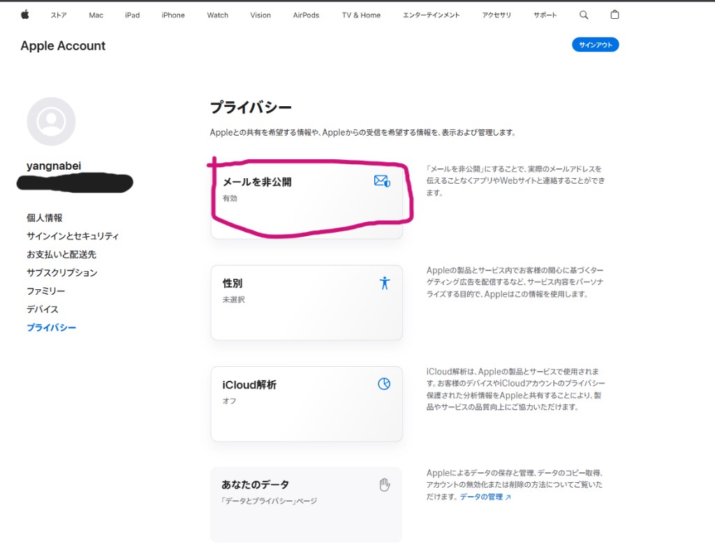Image resolution: width=715 pixels, height=545 pixels.
Task: Open the AirPods menu item
Action: pos(306,15)
